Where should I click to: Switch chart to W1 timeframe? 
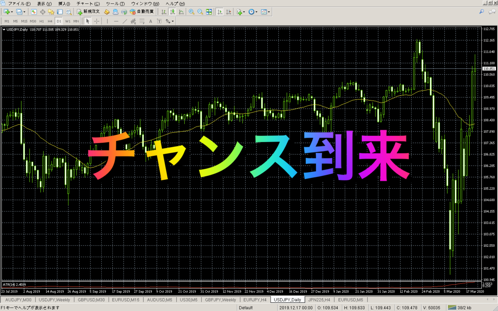coord(68,21)
